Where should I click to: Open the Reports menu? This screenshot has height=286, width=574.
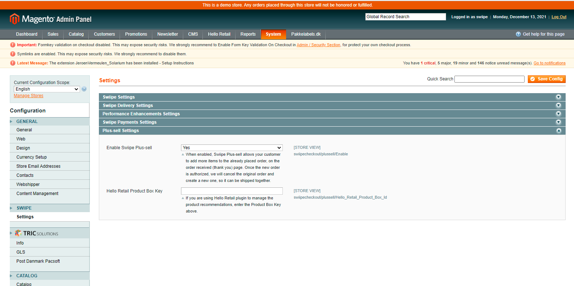point(248,34)
